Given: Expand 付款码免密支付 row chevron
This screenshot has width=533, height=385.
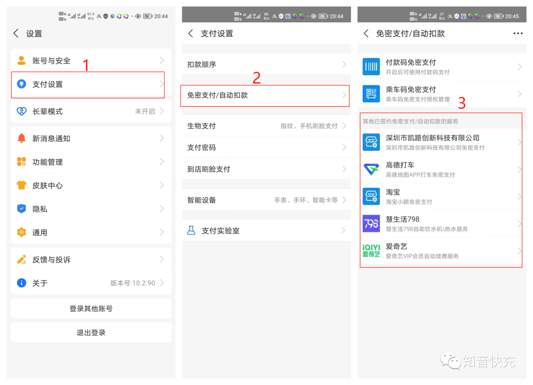Looking at the screenshot, I should coord(519,67).
